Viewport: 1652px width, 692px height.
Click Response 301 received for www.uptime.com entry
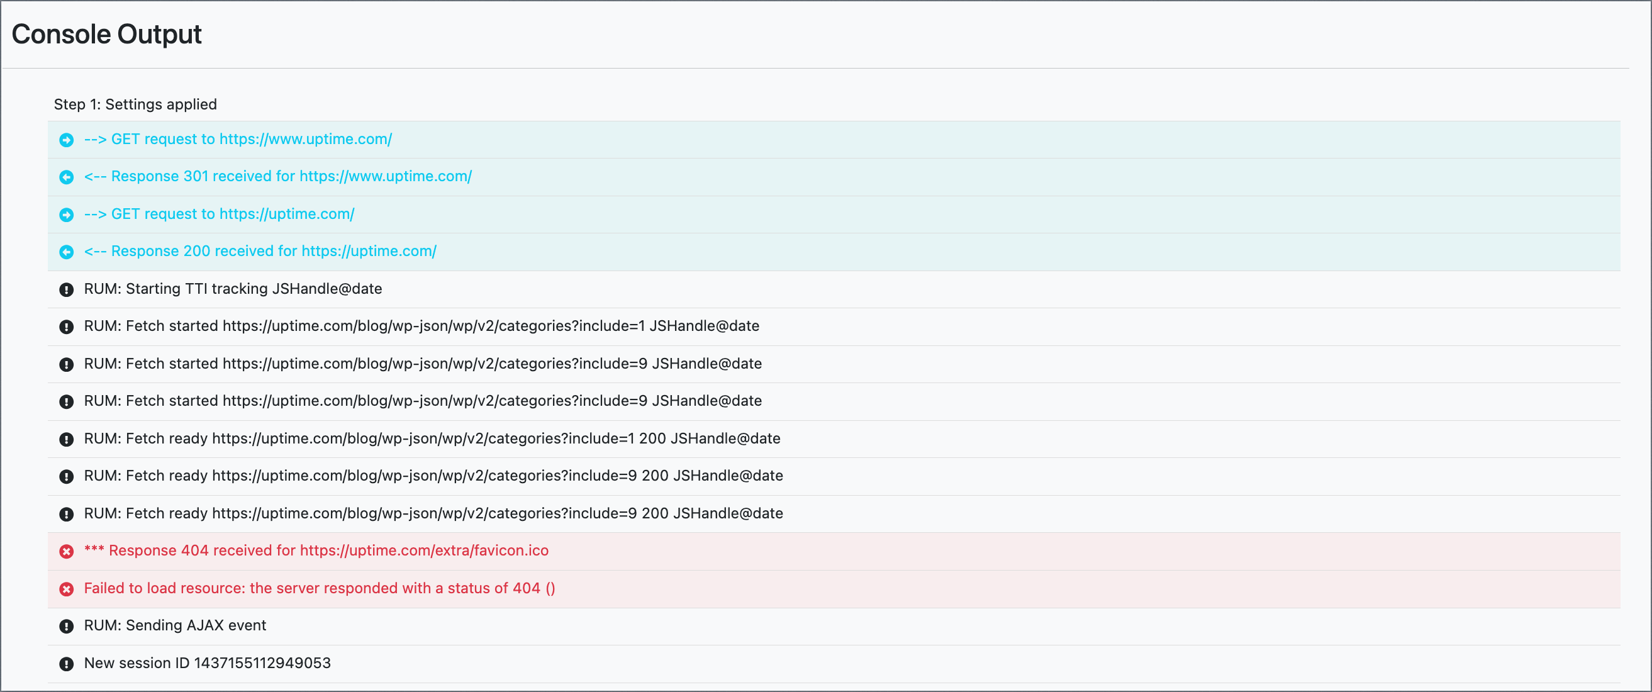point(834,177)
